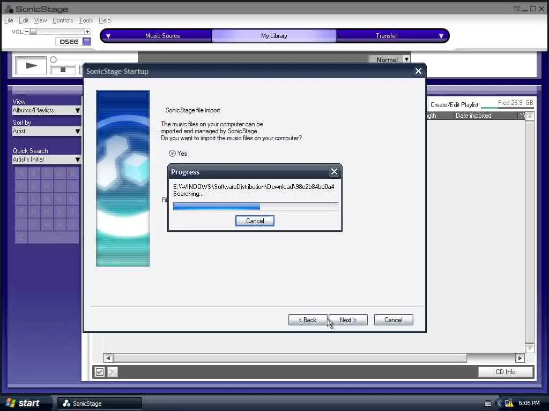Screen dimensions: 549x411
Task: Open the Albums/Playlists view dropdown
Action: pos(47,110)
